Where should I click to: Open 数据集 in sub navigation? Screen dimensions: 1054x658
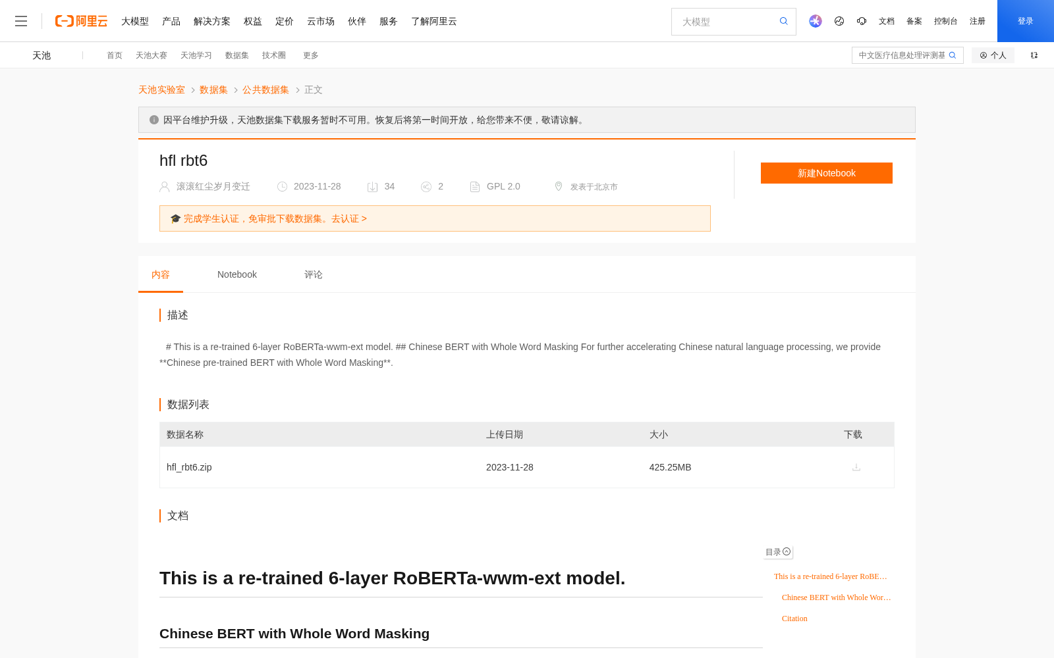pos(237,55)
